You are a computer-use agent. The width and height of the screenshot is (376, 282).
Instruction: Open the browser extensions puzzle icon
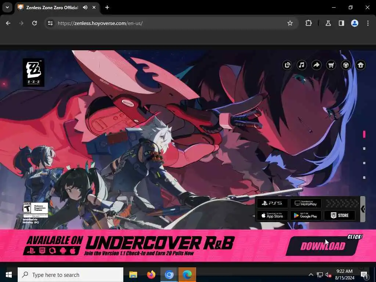pos(308,23)
